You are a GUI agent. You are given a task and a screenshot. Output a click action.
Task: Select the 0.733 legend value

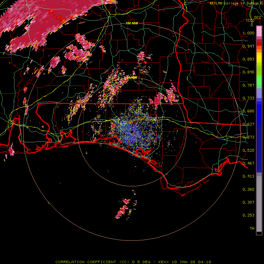[248, 98]
